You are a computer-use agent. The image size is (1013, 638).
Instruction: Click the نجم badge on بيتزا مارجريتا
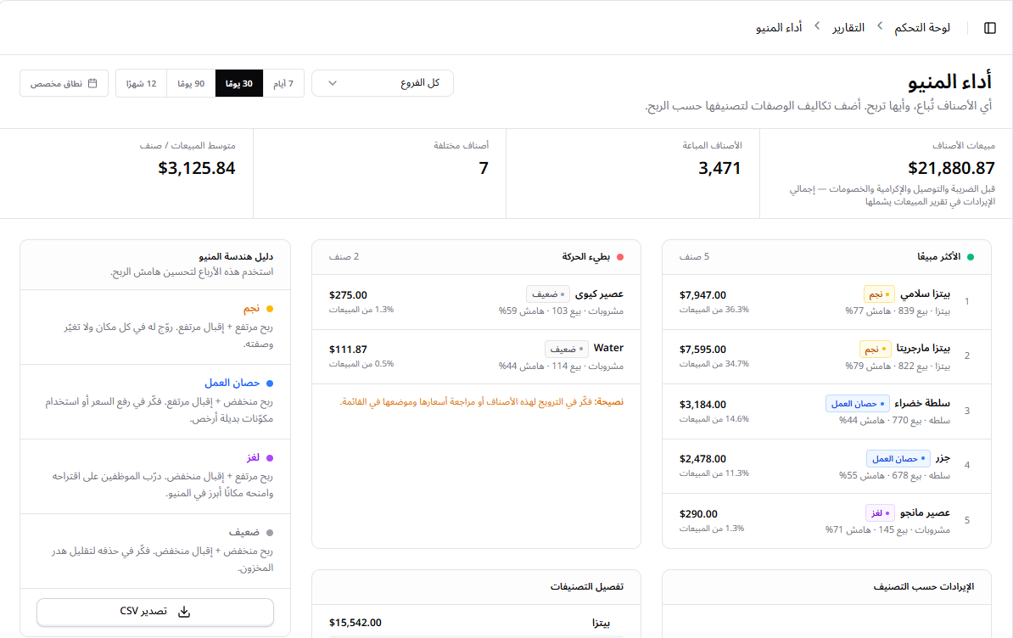(876, 349)
